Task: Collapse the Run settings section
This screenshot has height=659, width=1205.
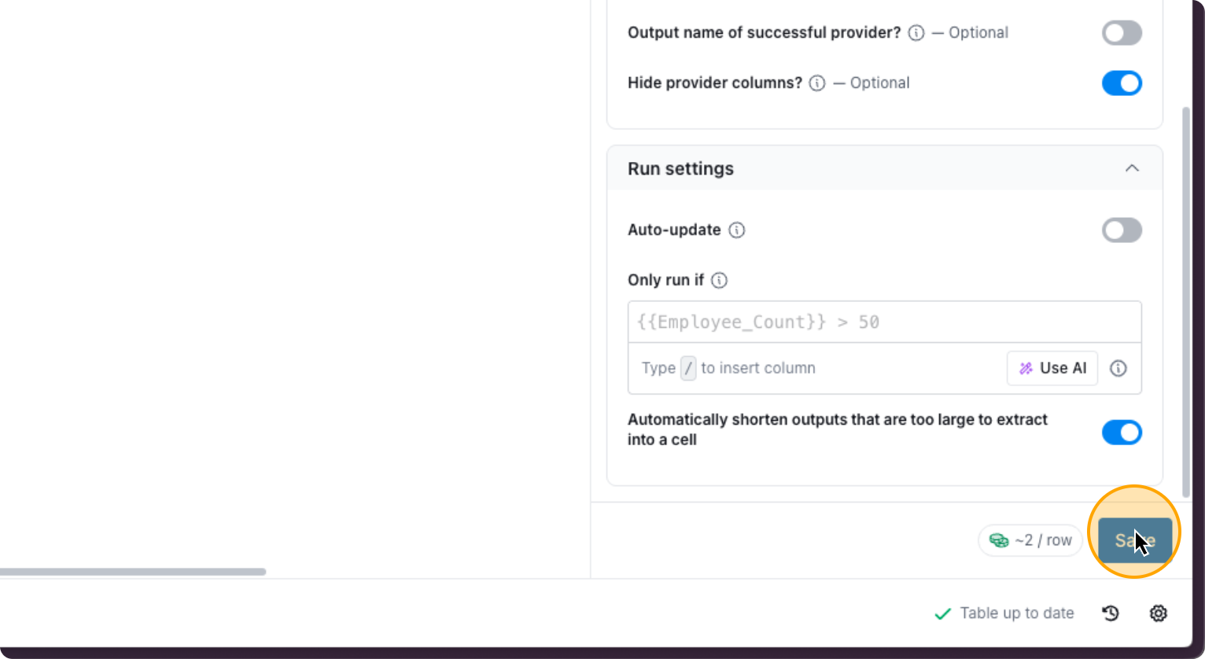Action: [1133, 168]
